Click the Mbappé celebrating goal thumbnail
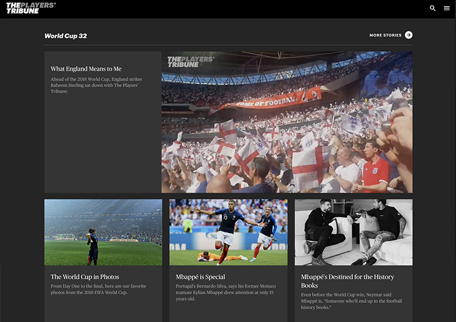Viewport: 456px width, 322px height. (228, 232)
